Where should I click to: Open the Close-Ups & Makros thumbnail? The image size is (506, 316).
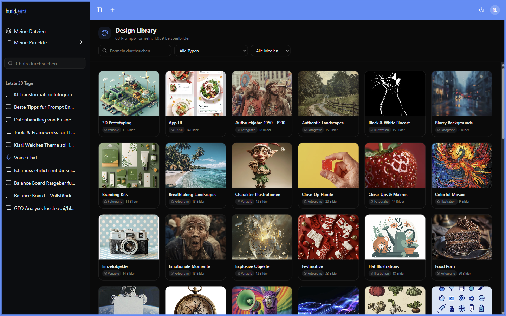click(395, 165)
